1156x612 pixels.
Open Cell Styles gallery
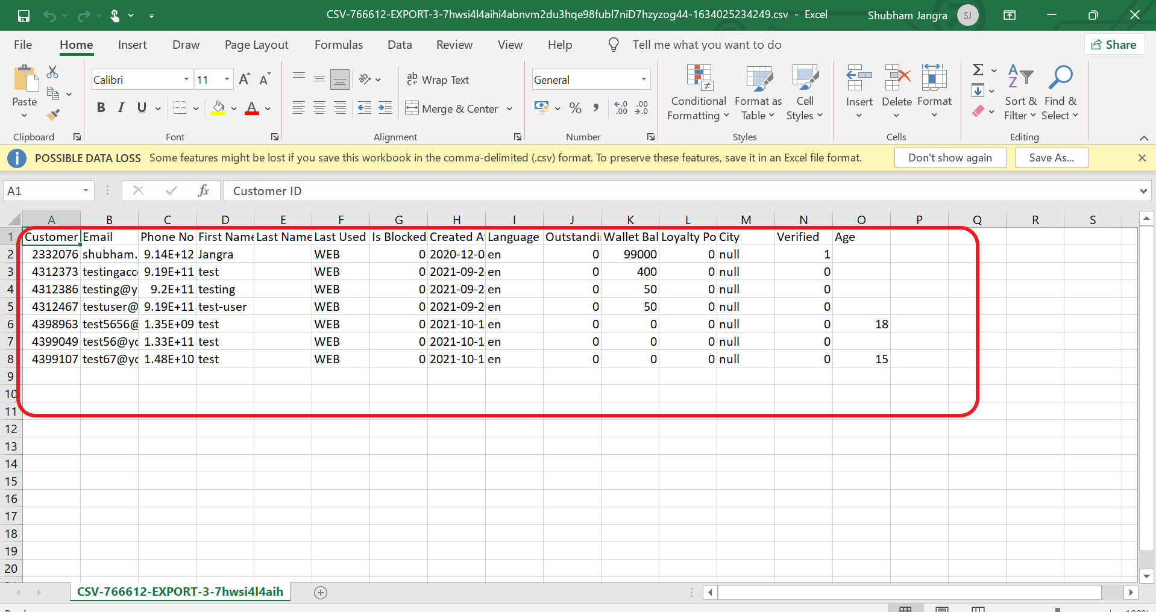point(805,93)
